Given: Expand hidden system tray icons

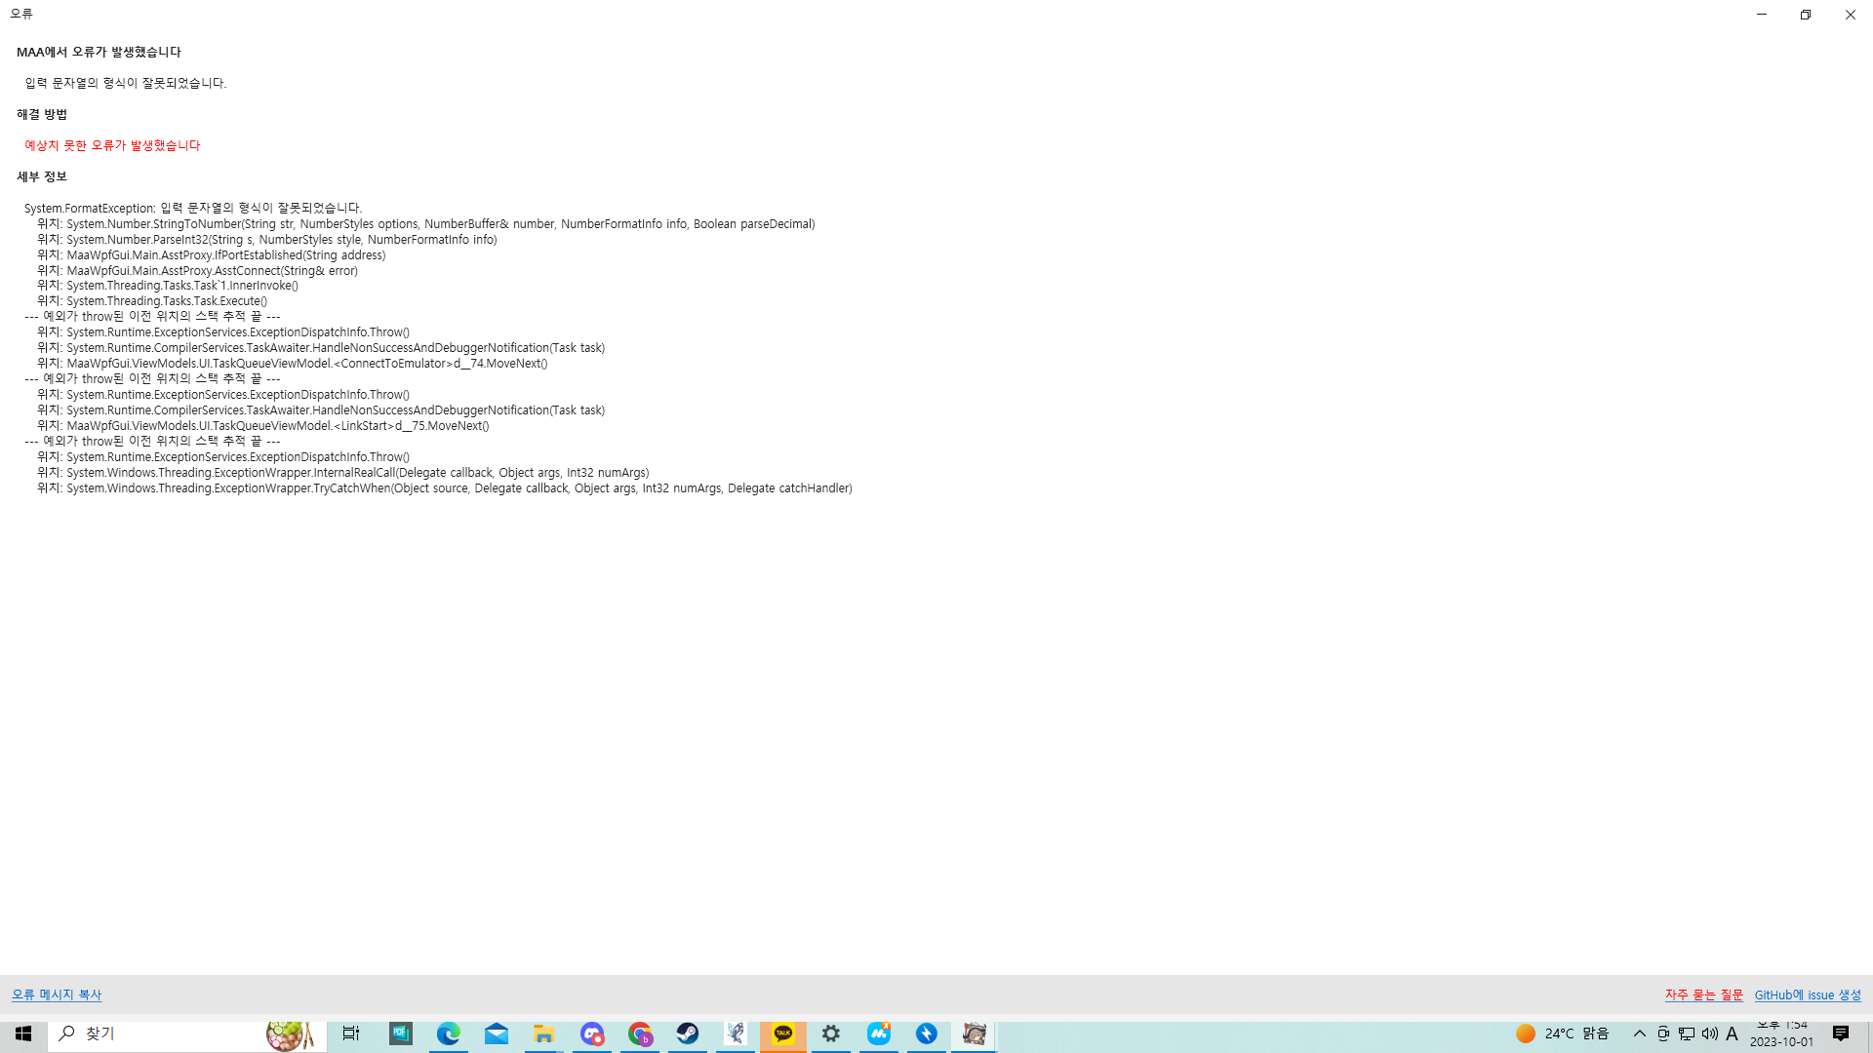Looking at the screenshot, I should (1640, 1033).
